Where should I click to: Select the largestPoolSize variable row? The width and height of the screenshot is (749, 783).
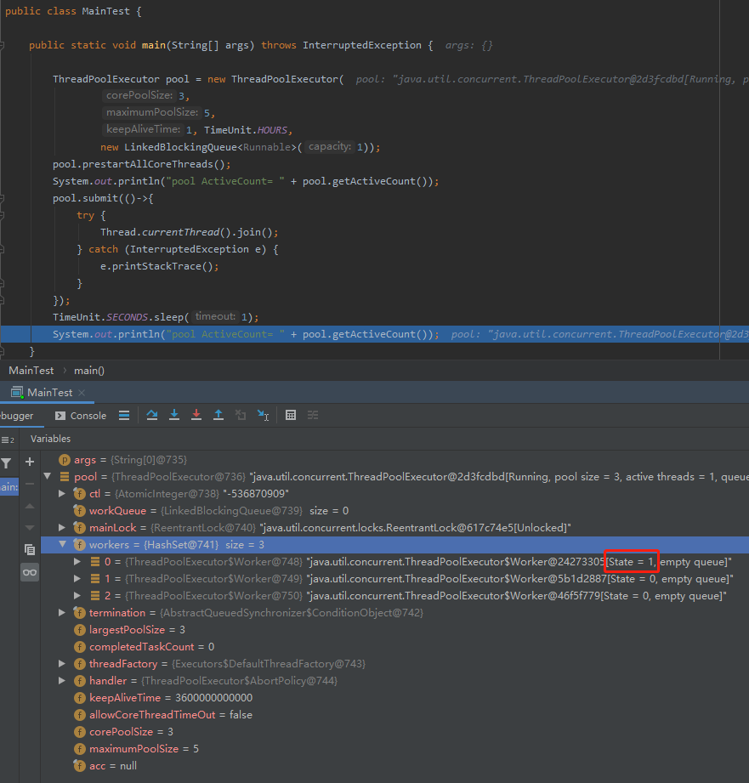tap(394, 629)
